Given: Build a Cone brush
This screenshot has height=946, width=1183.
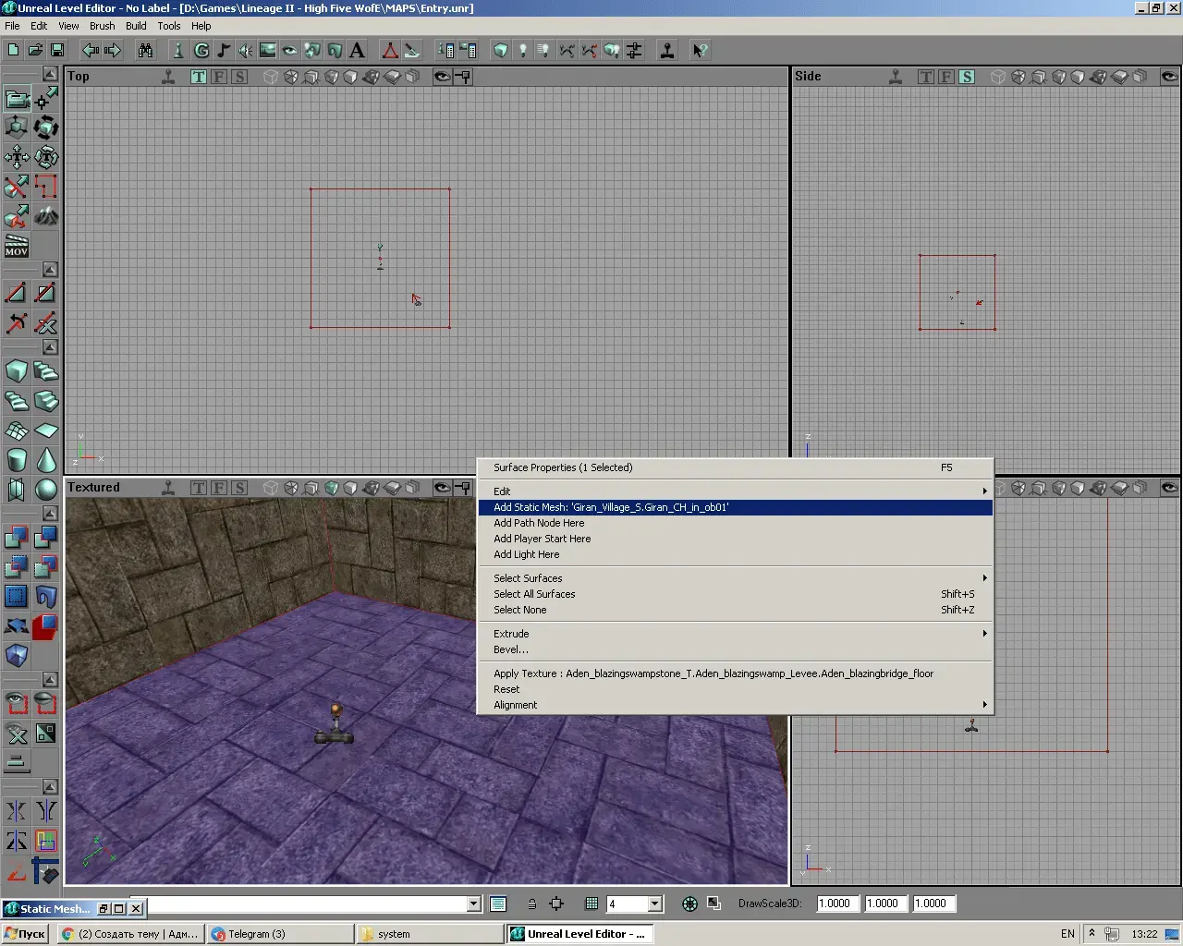Looking at the screenshot, I should [46, 460].
